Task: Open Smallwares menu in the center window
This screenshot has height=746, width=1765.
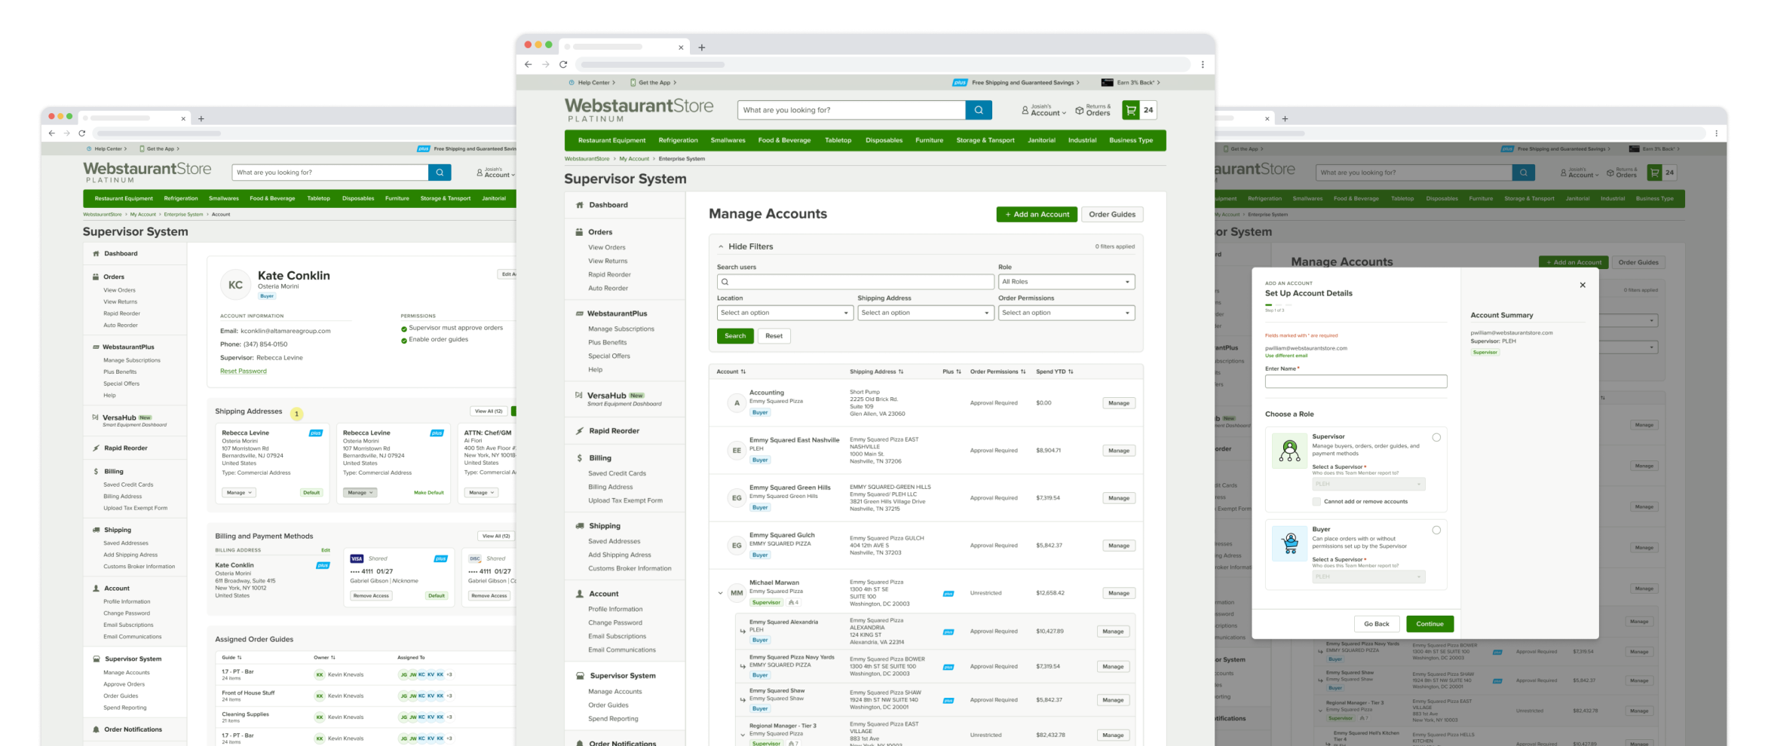Action: (x=728, y=140)
